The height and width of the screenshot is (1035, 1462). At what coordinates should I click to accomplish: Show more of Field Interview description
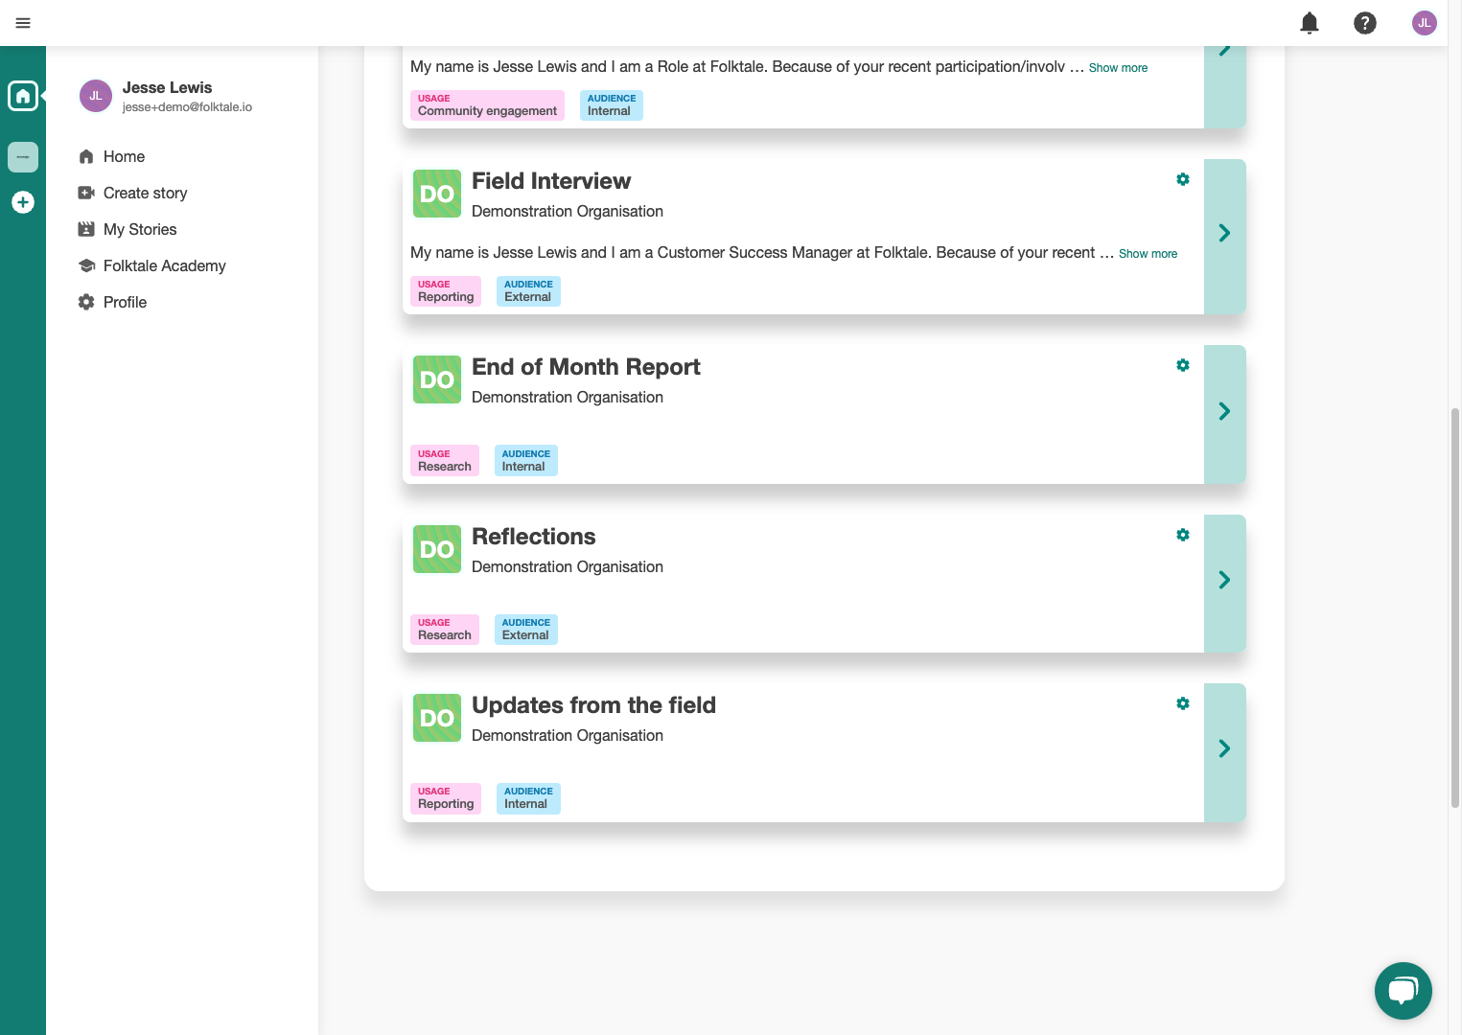(1148, 254)
